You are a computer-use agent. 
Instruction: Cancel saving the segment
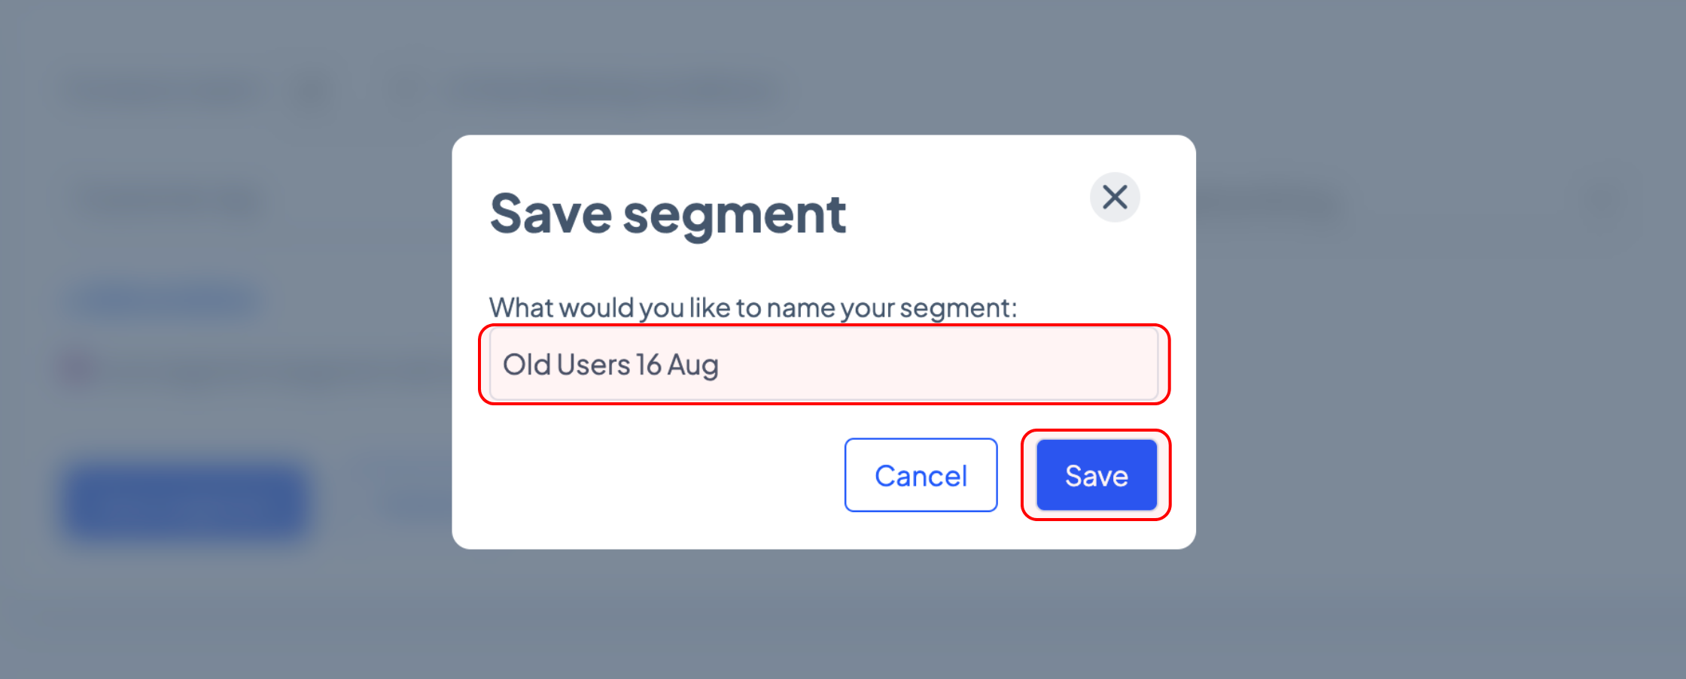921,475
